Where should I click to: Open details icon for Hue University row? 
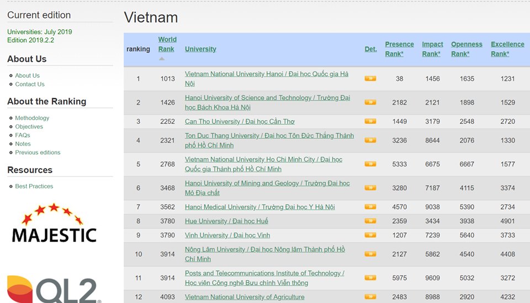tap(370, 221)
